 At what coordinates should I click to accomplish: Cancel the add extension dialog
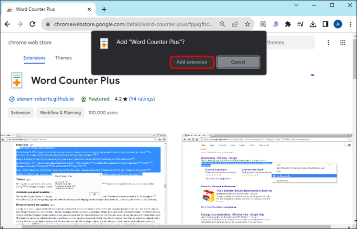point(238,62)
